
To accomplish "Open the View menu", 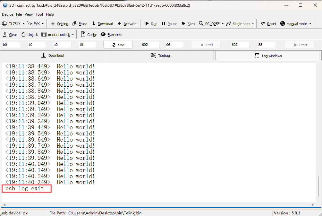I will 29,14.
